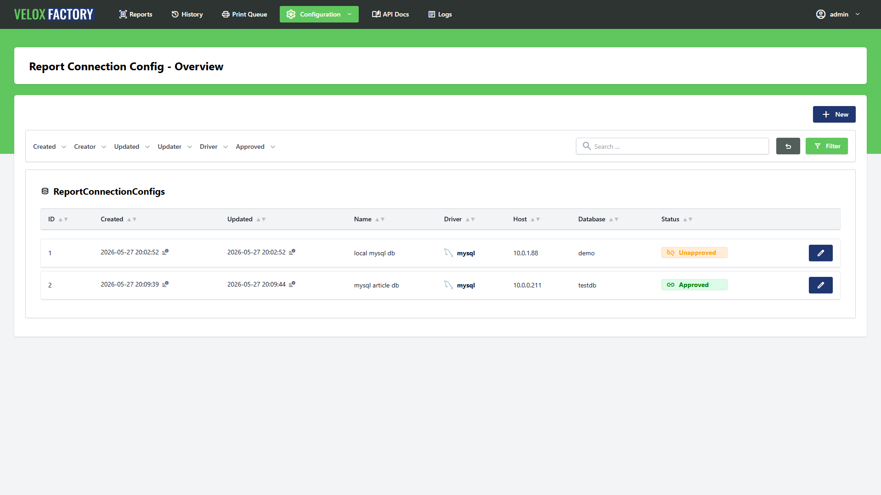Click the New button
This screenshot has width=881, height=495.
[834, 114]
